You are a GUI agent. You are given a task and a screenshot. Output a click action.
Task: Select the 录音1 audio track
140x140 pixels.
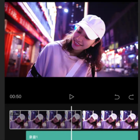(82, 135)
